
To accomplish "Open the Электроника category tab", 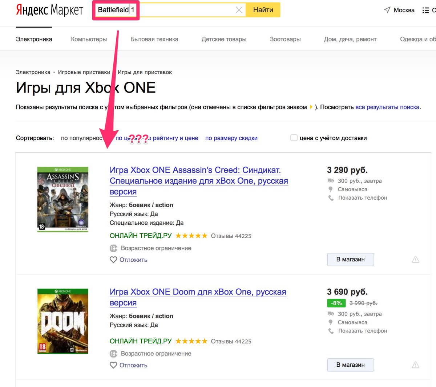I will tap(34, 39).
